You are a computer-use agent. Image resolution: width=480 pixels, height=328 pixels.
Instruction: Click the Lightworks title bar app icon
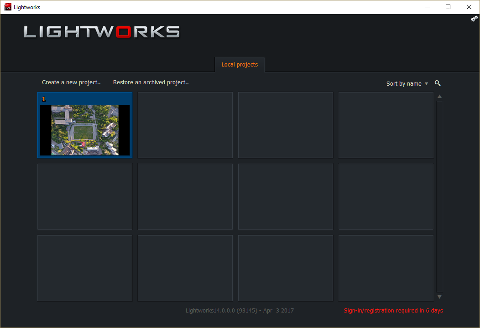coord(8,7)
